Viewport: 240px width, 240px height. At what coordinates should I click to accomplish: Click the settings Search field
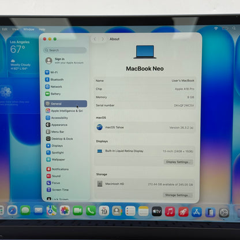pos(65,50)
